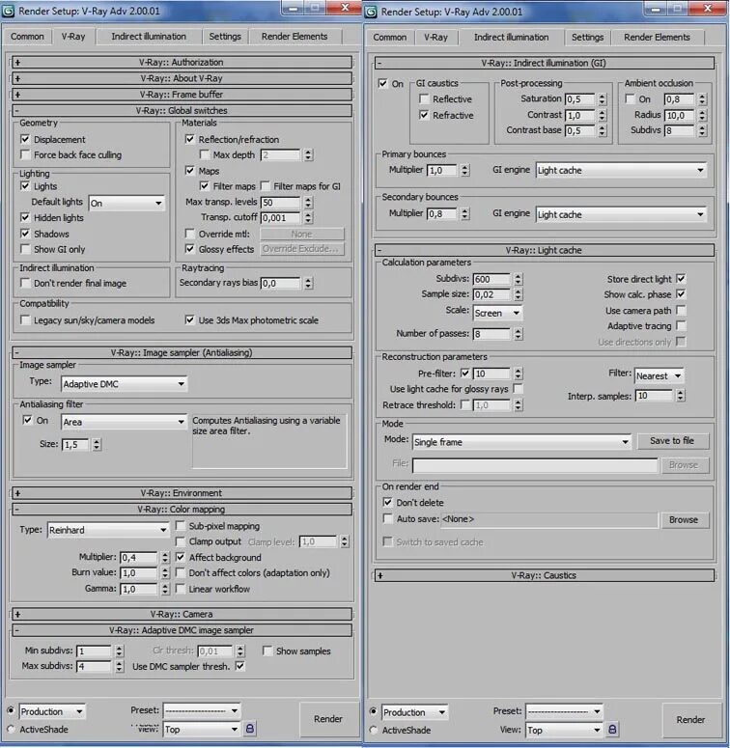Click Render button in right window

690,720
